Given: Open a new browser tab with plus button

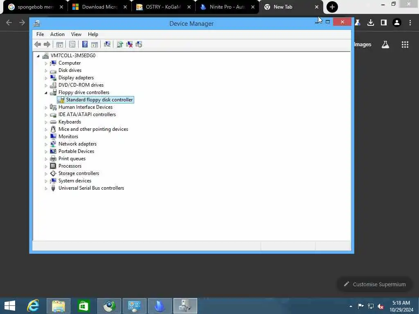Looking at the screenshot, I should 332,7.
